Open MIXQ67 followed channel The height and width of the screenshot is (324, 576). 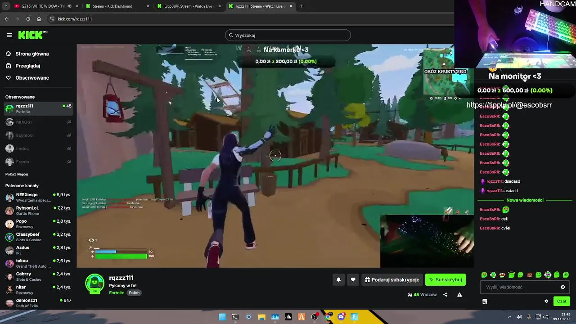(x=38, y=122)
